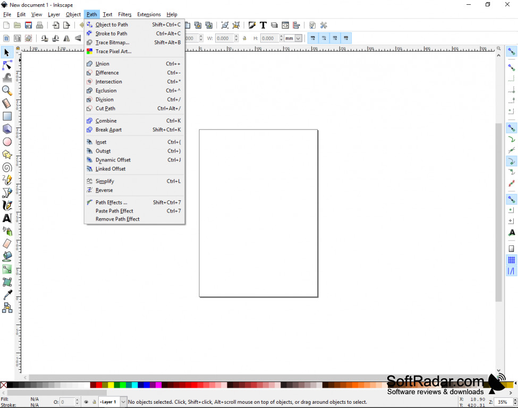Screen dimensions: 518x408
Task: Toggle the enable snapping button
Action: pyautogui.click(x=512, y=52)
